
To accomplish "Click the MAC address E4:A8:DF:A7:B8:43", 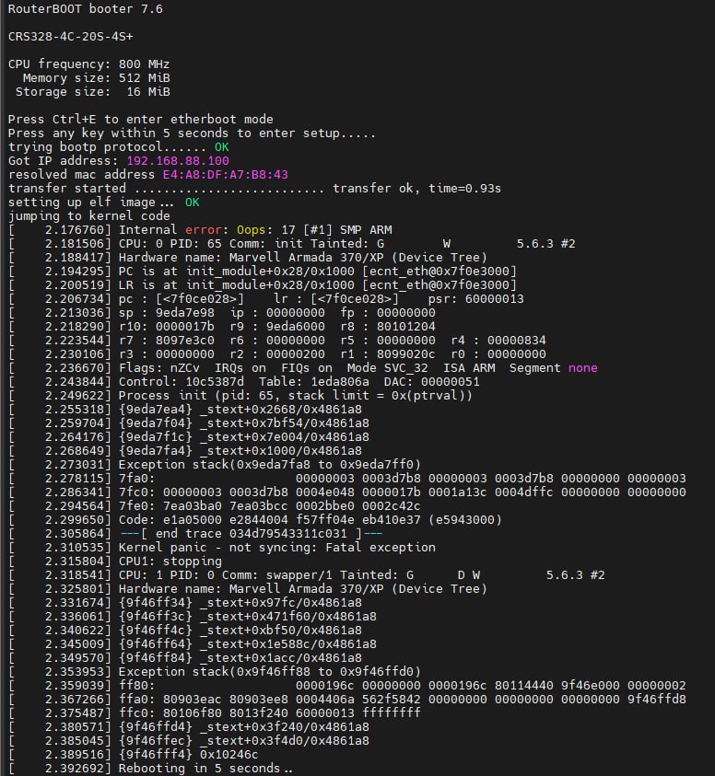I will click(226, 175).
